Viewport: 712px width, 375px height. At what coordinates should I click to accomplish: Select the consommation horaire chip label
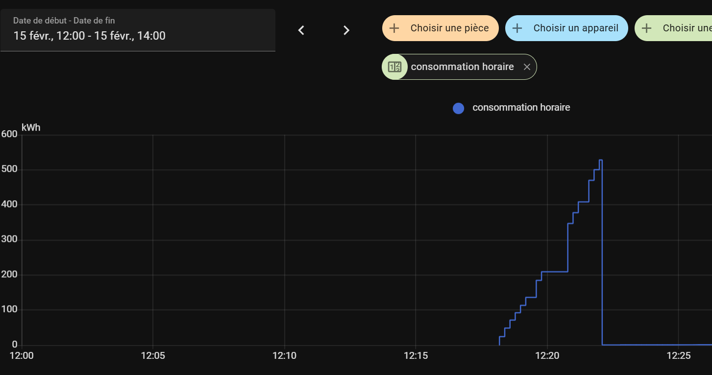click(x=462, y=67)
